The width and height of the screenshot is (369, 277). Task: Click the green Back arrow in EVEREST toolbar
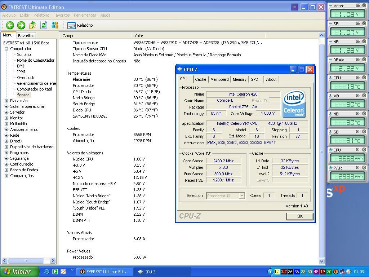tap(10, 25)
